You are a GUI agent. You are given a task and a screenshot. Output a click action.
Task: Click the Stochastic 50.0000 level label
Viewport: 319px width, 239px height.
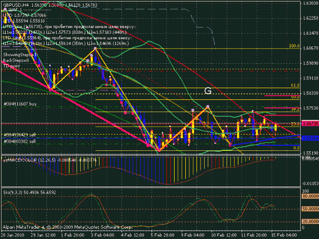(310, 209)
